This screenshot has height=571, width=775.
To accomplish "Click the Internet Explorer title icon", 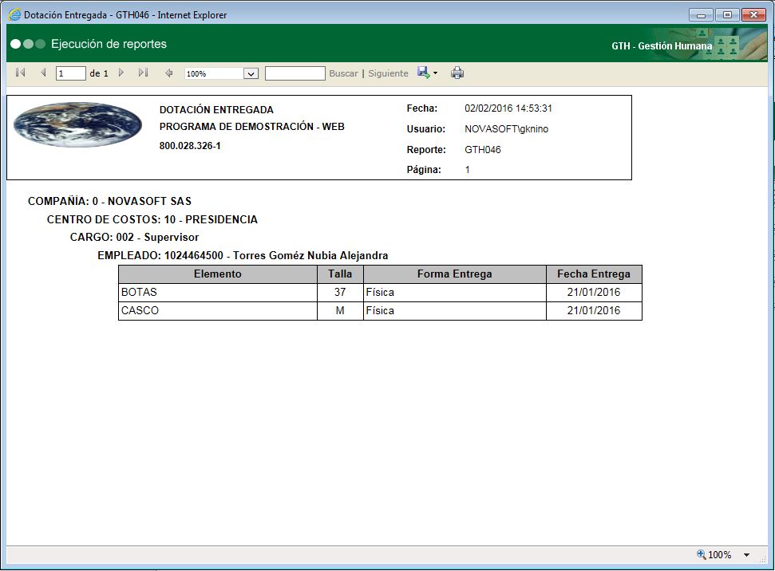I will click(x=15, y=15).
